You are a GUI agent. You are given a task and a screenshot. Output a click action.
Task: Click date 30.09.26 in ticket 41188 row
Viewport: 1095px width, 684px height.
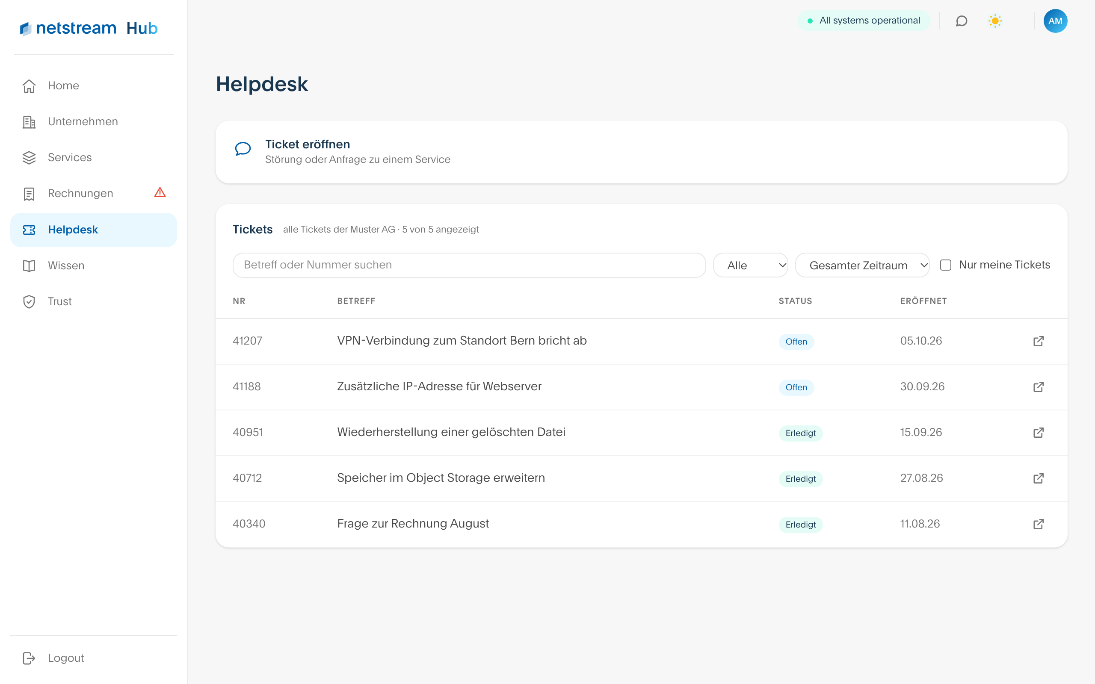click(922, 386)
